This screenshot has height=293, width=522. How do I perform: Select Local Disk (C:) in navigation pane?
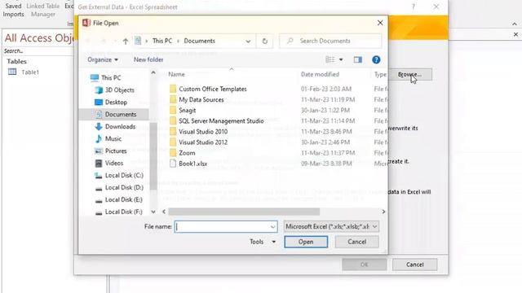pyautogui.click(x=124, y=176)
